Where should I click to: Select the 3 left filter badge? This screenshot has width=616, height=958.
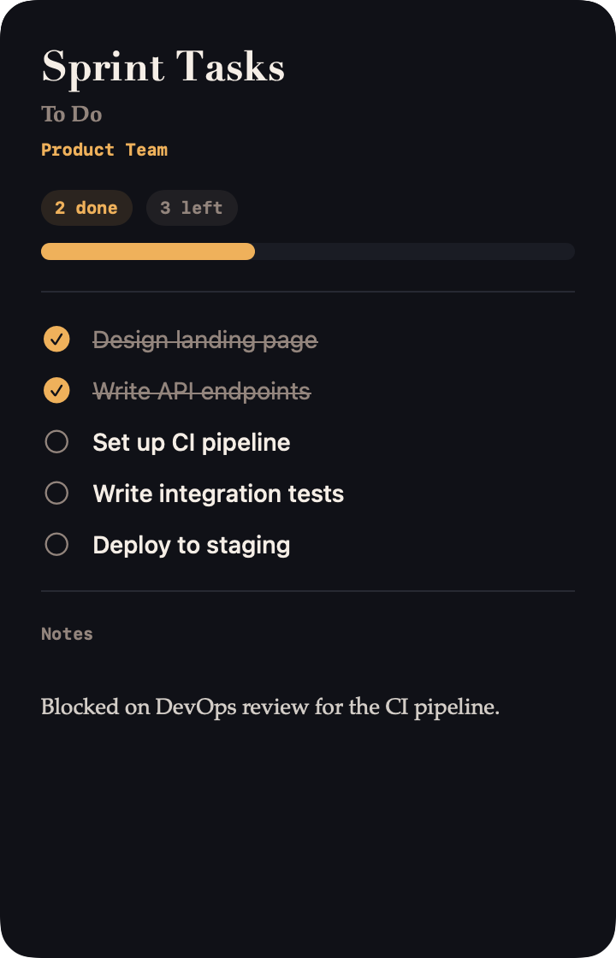[x=192, y=207]
